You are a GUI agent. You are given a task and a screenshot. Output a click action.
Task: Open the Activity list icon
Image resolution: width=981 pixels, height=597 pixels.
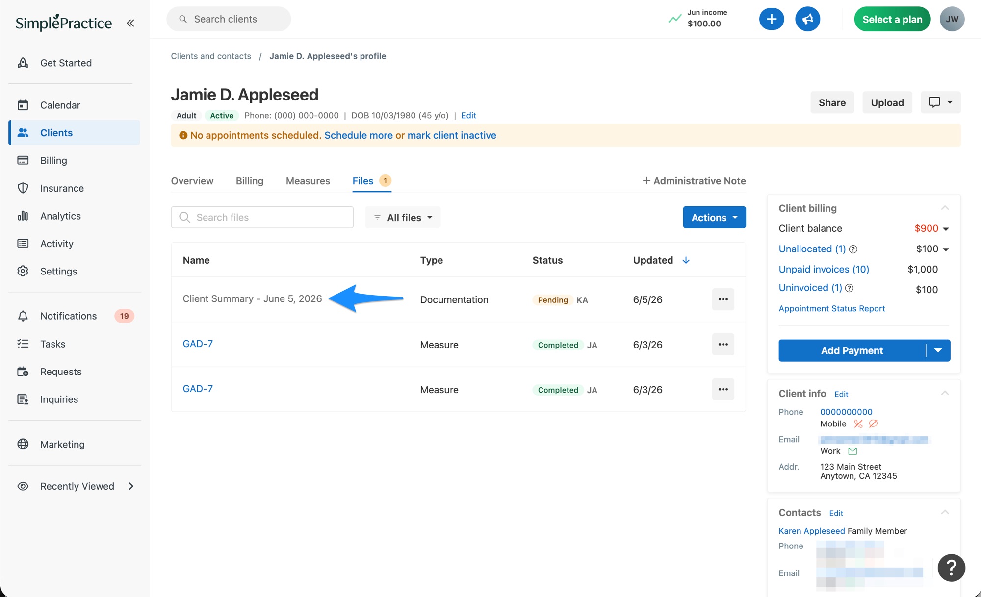point(23,243)
